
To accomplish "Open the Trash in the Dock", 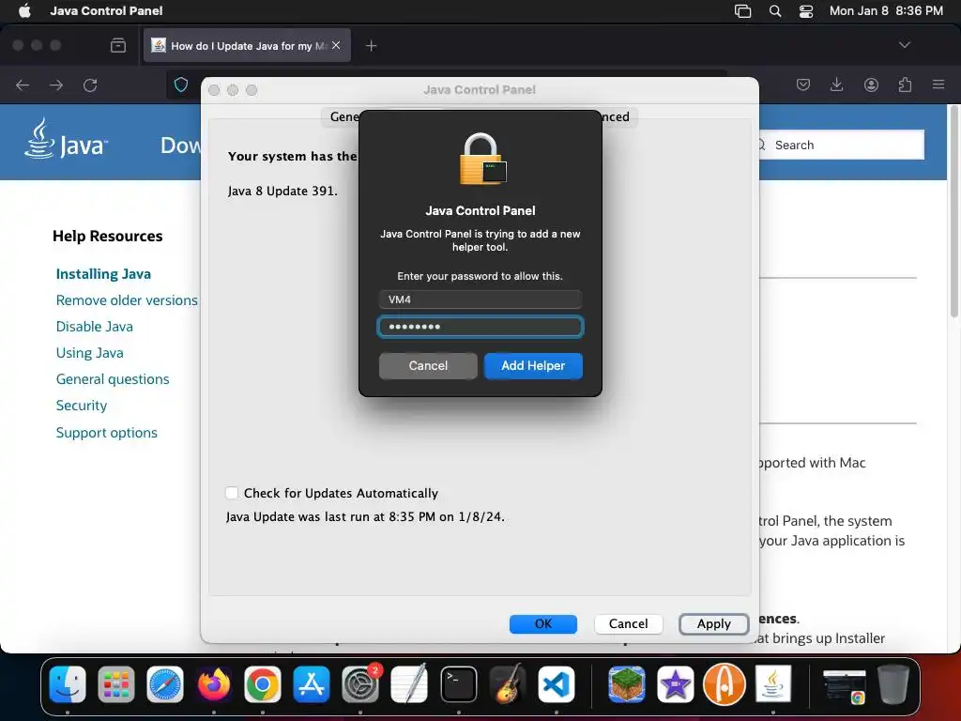I will [893, 684].
